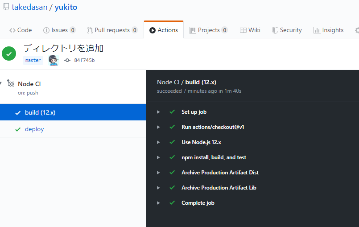The height and width of the screenshot is (227, 359).
Task: Open the Security tab
Action: coord(287,30)
